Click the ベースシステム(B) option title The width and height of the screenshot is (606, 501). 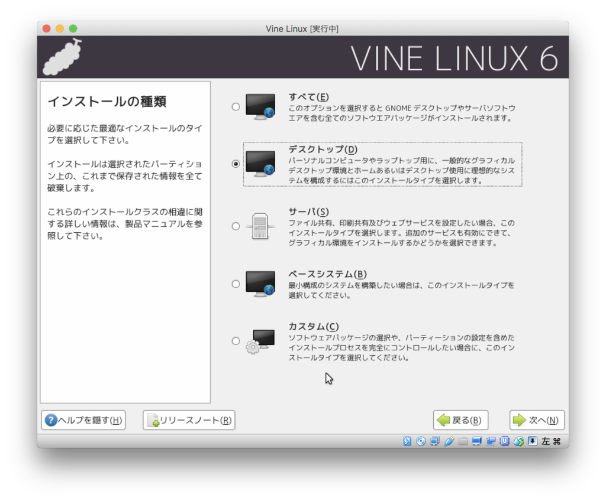click(x=328, y=274)
